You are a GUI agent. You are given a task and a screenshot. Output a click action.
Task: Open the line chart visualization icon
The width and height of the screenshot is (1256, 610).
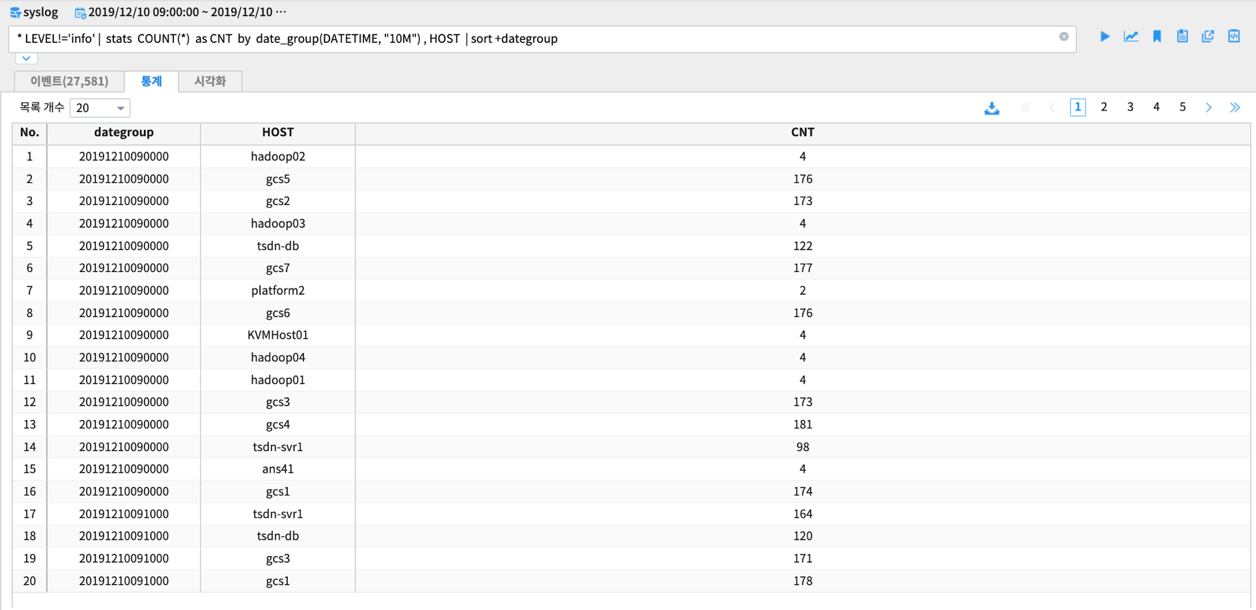tap(1131, 36)
